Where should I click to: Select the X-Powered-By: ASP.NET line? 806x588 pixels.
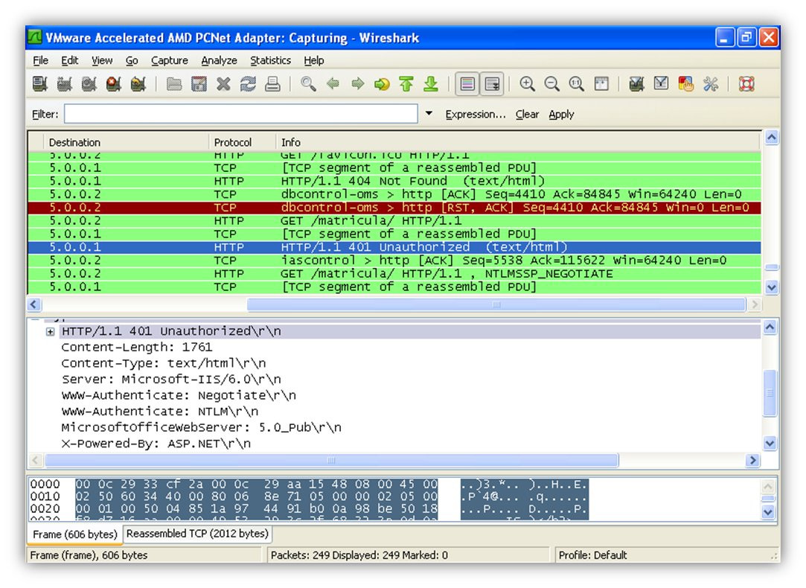pyautogui.click(x=156, y=444)
